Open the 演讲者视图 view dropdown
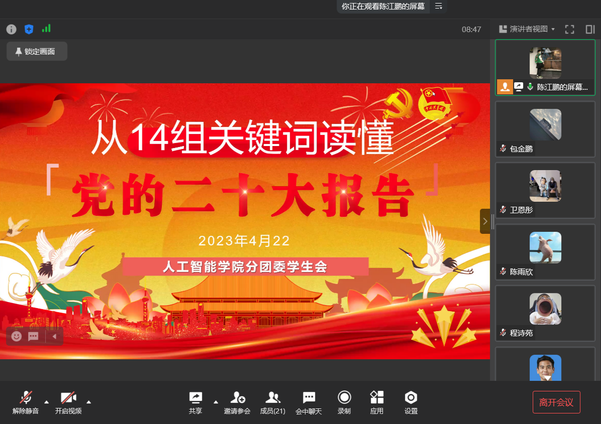The width and height of the screenshot is (601, 424). tap(527, 29)
